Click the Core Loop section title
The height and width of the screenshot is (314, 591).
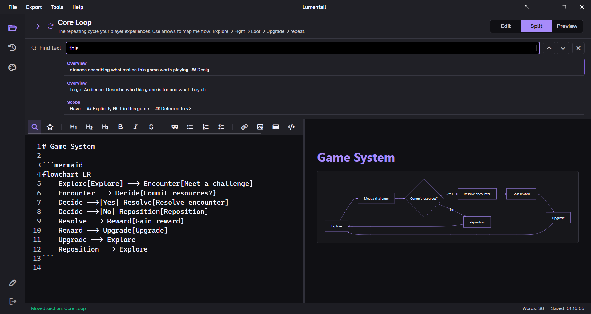pyautogui.click(x=74, y=22)
